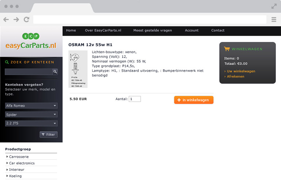Click the Filter button
281x180 pixels.
[x=49, y=134]
